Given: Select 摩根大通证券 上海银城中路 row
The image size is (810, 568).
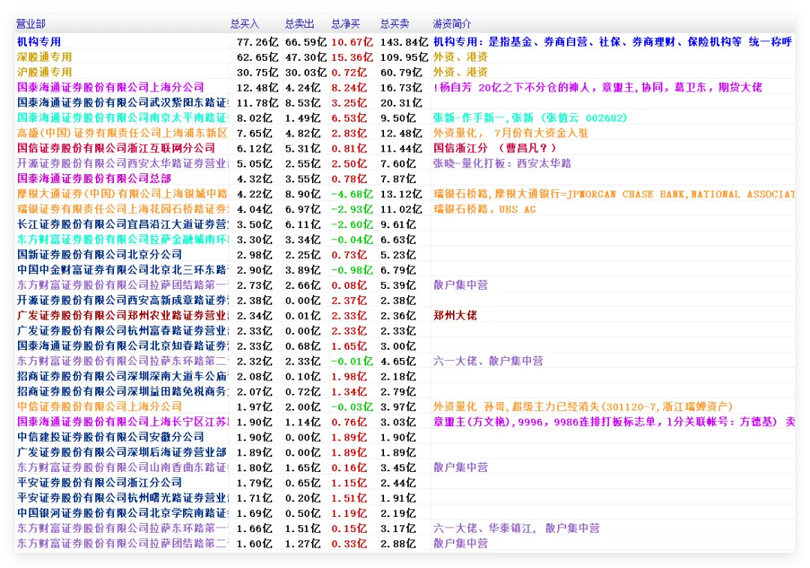Looking at the screenshot, I should click(x=122, y=194).
